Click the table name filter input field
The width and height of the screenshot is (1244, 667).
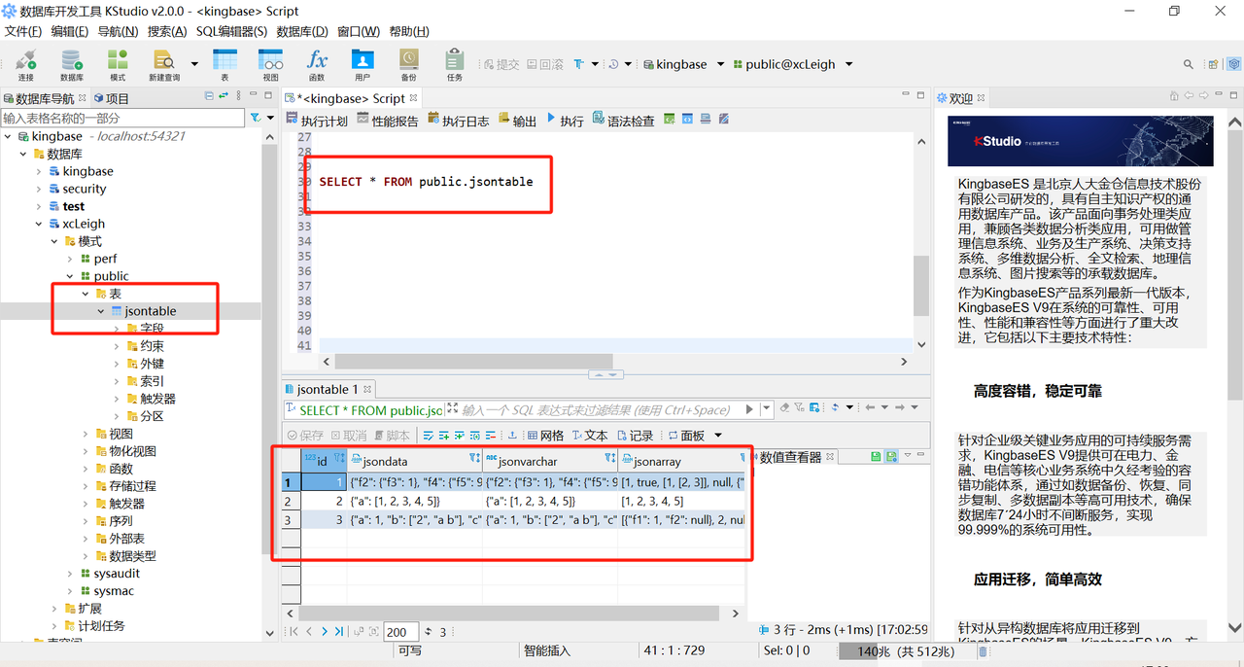pos(122,118)
